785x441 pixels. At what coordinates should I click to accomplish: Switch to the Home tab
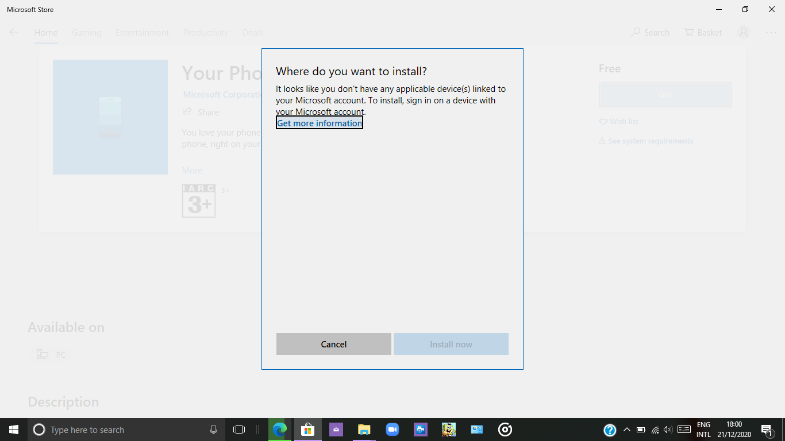click(46, 33)
